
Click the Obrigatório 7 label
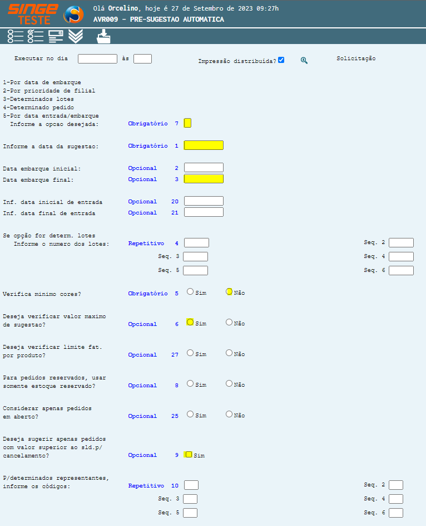[x=153, y=124]
